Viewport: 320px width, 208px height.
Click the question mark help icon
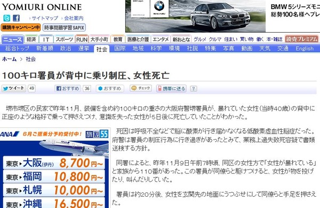pyautogui.click(x=193, y=89)
